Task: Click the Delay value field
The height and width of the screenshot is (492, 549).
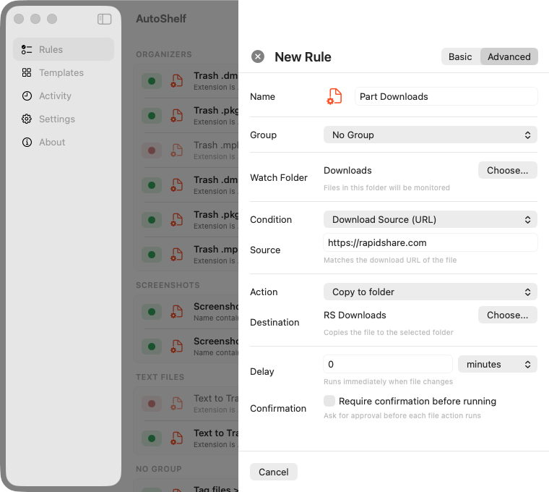Action: [x=388, y=365]
